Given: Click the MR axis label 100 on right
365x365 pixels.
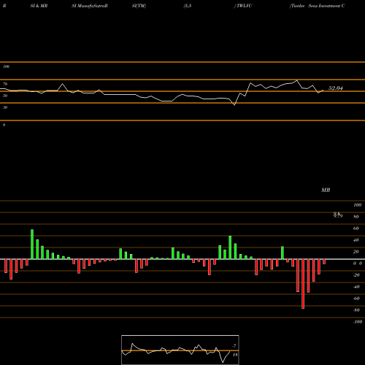Looking at the screenshot, I should [358, 205].
